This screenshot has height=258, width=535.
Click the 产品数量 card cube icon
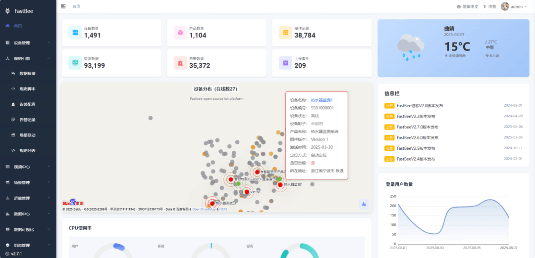(x=180, y=33)
